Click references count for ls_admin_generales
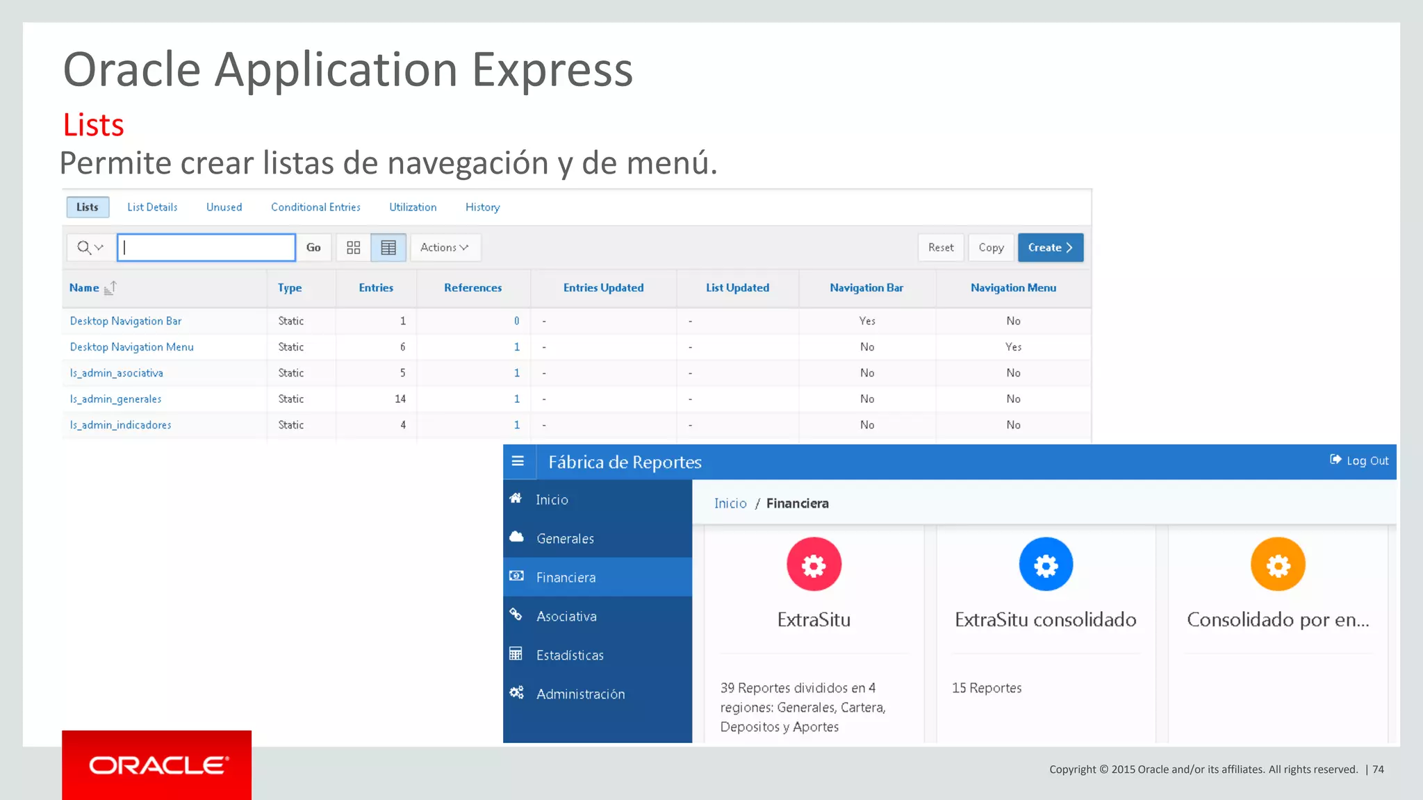The width and height of the screenshot is (1423, 800). 516,399
